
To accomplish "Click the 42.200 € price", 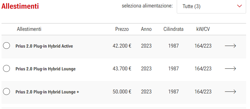I will (x=122, y=46).
